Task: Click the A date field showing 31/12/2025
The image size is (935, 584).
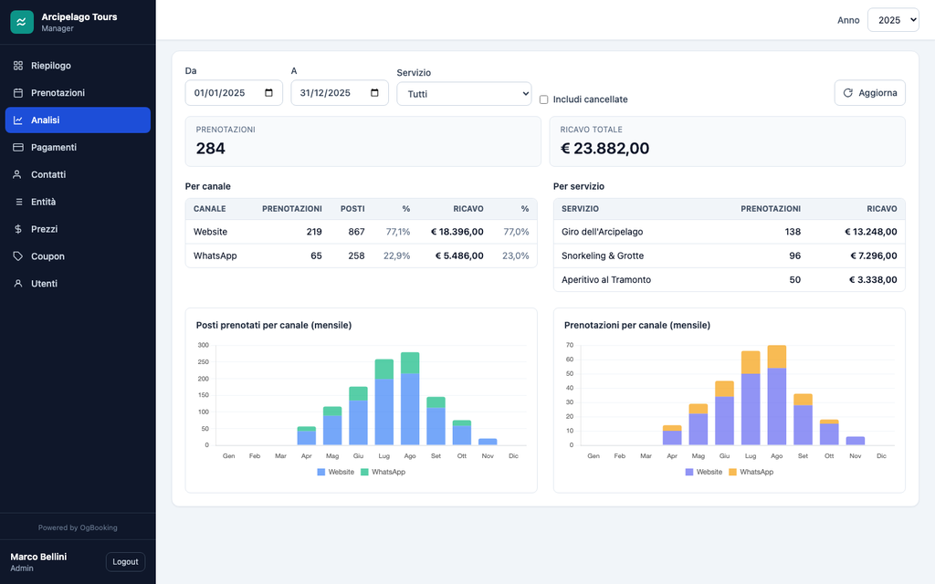Action: pos(340,93)
